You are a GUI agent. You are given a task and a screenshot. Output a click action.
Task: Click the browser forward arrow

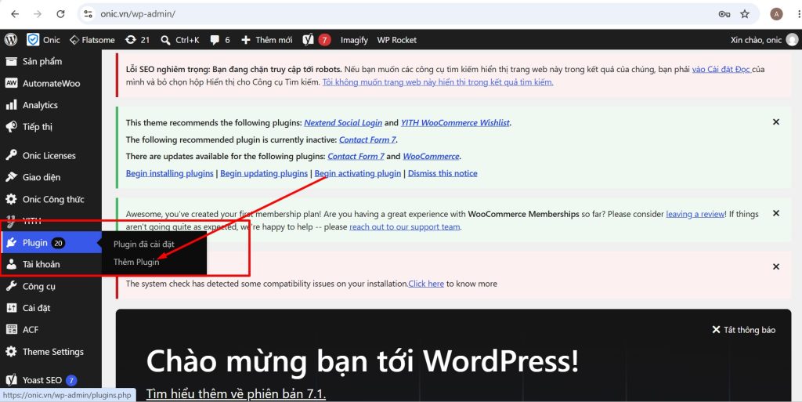click(38, 14)
